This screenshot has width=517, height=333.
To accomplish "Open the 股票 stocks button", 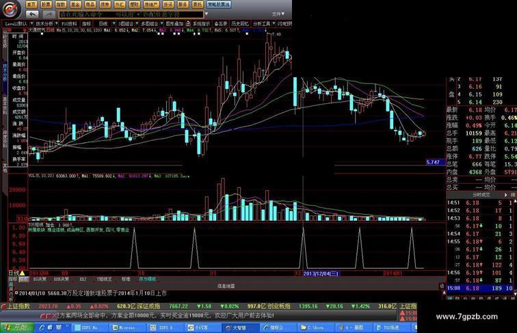I will 46,4.
